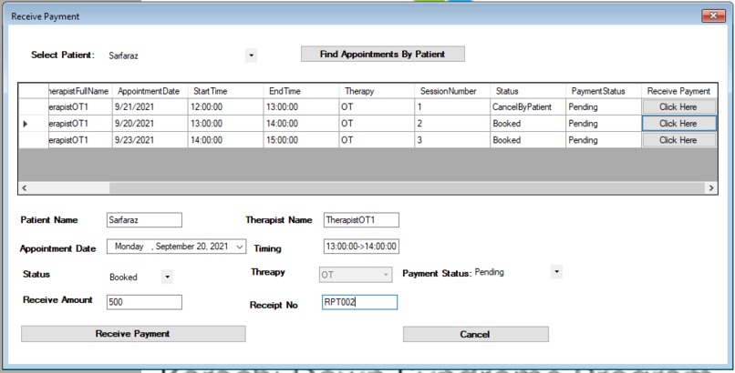Click end time cell 15:00:00
The width and height of the screenshot is (735, 373).
(301, 140)
